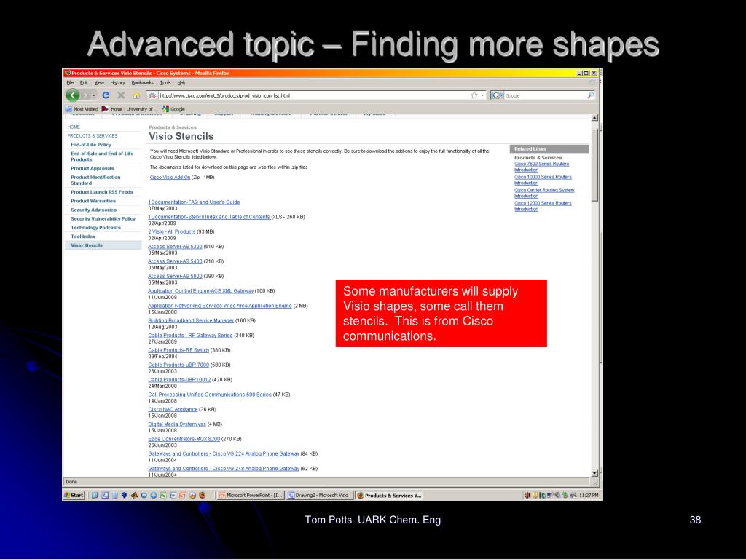The height and width of the screenshot is (559, 746).
Task: Click the volume icon in the system tray
Action: 527,495
